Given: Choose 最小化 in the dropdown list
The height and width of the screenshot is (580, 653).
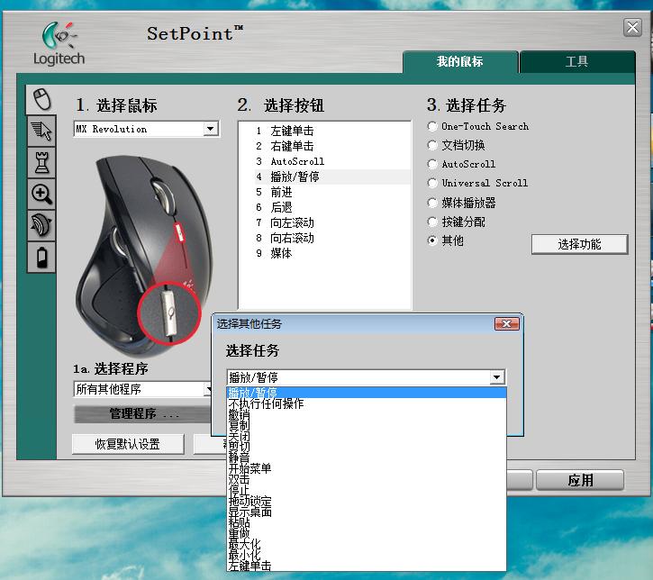Looking at the screenshot, I should point(367,555).
